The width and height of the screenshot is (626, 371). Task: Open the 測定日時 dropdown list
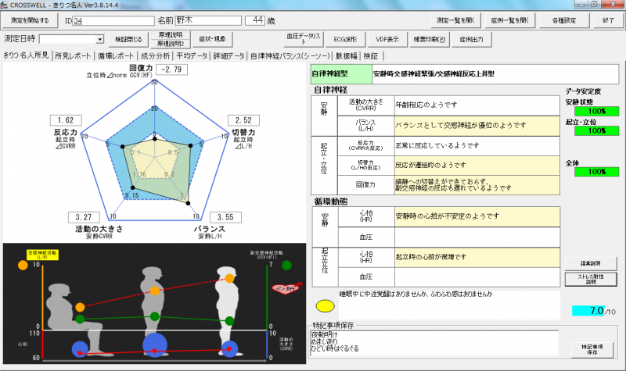point(99,38)
